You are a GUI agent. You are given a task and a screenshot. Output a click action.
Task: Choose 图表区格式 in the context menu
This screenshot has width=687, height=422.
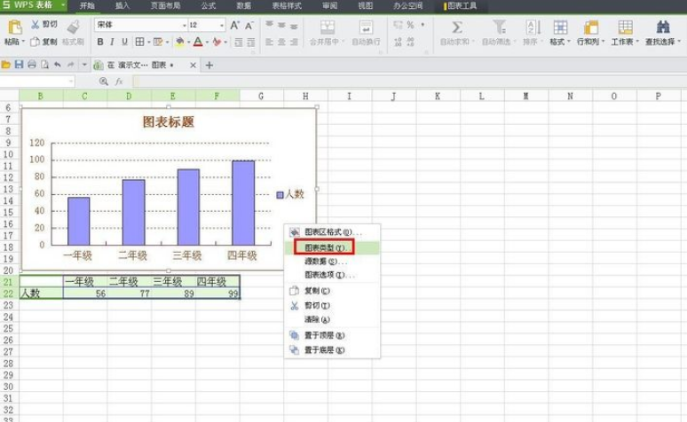coord(332,232)
